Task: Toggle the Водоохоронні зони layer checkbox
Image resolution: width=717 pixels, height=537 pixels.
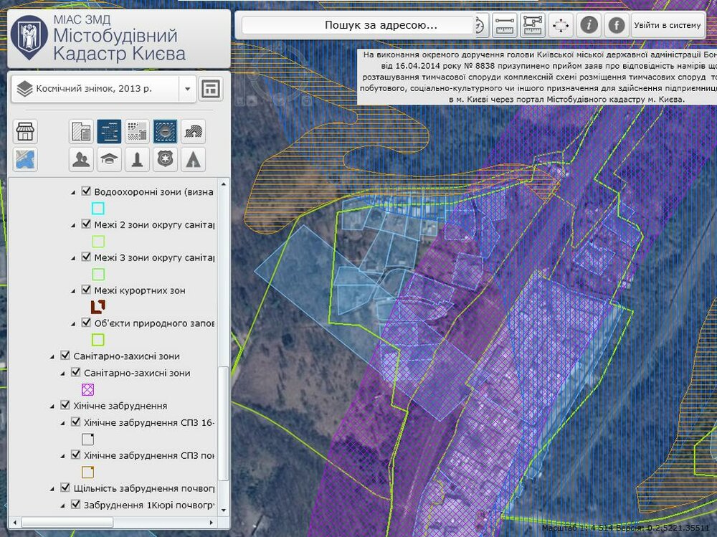Action: 86,192
